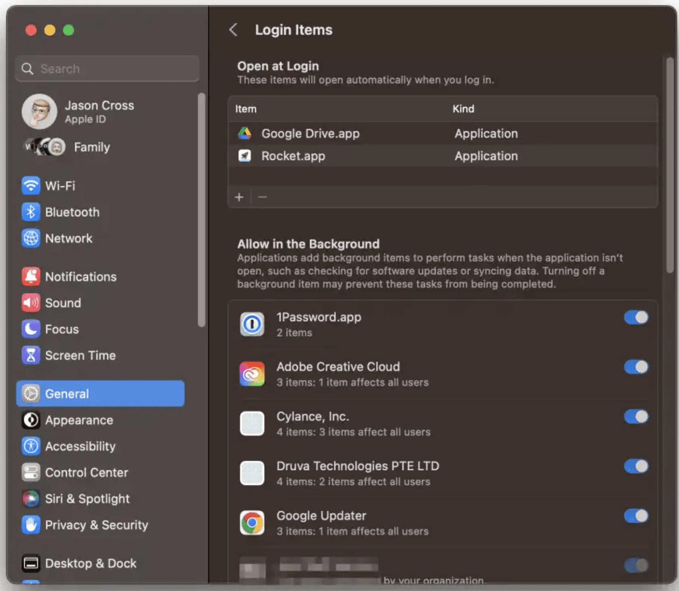Select the Rocket.app row
This screenshot has width=679, height=591.
point(443,156)
